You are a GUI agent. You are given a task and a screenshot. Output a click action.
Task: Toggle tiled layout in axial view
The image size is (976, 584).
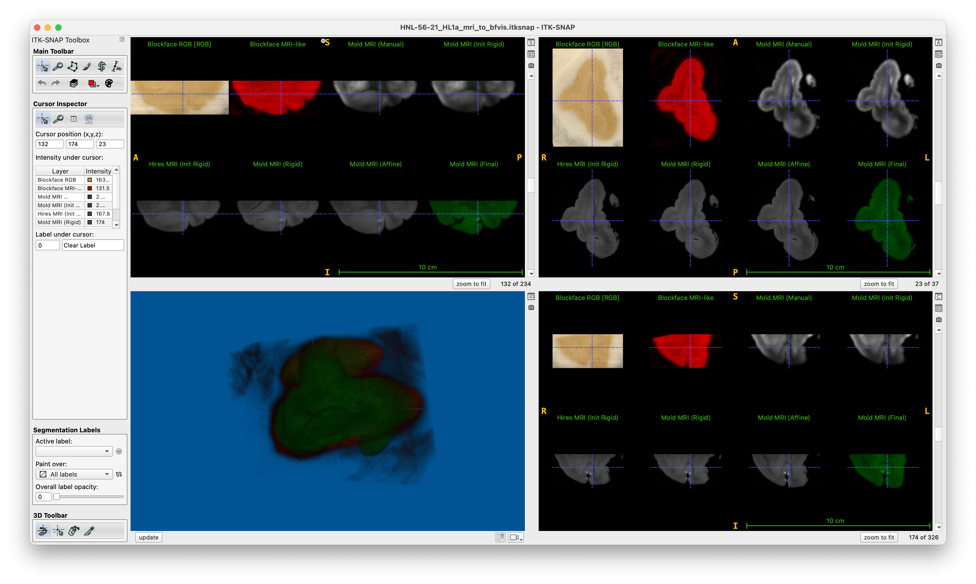pyautogui.click(x=939, y=54)
